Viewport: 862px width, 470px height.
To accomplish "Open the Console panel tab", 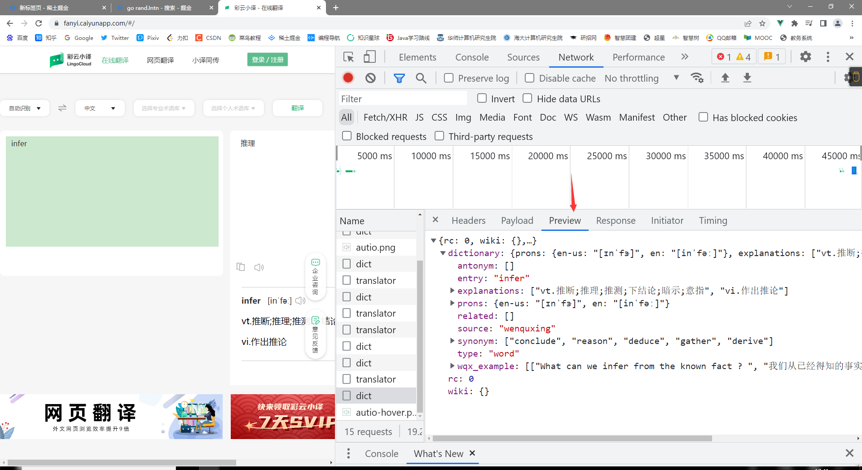I will tap(472, 57).
